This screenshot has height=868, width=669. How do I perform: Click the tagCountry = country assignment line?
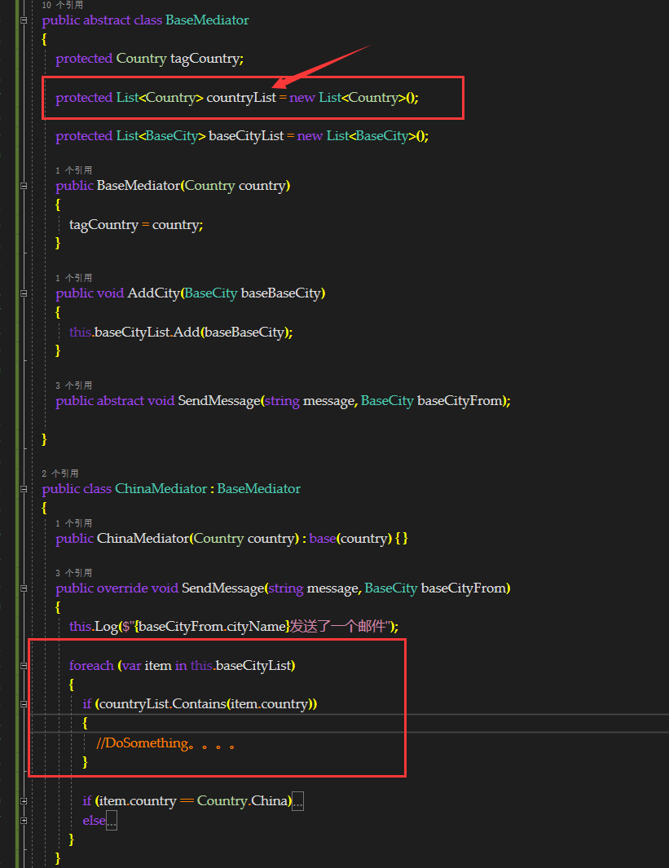136,225
